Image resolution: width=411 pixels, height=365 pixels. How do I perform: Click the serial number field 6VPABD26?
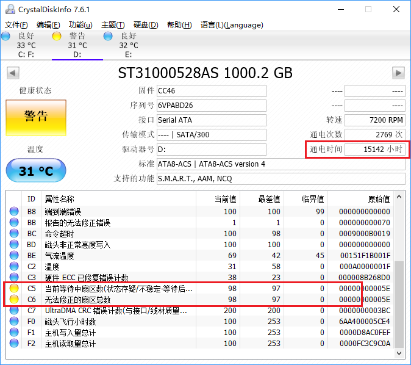212,106
